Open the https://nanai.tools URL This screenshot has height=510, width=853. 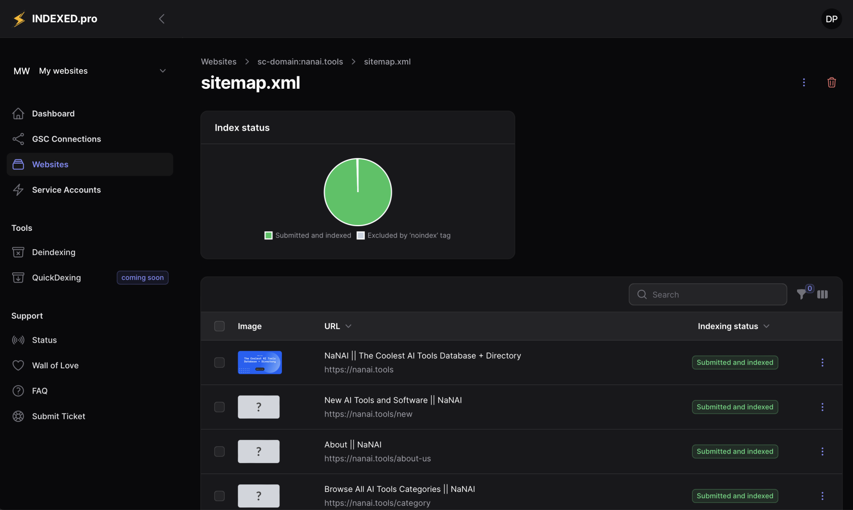click(x=359, y=370)
